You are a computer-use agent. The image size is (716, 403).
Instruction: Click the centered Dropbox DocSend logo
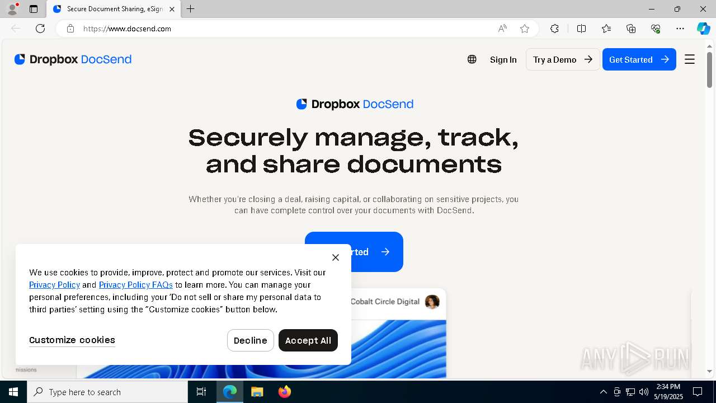coord(355,104)
